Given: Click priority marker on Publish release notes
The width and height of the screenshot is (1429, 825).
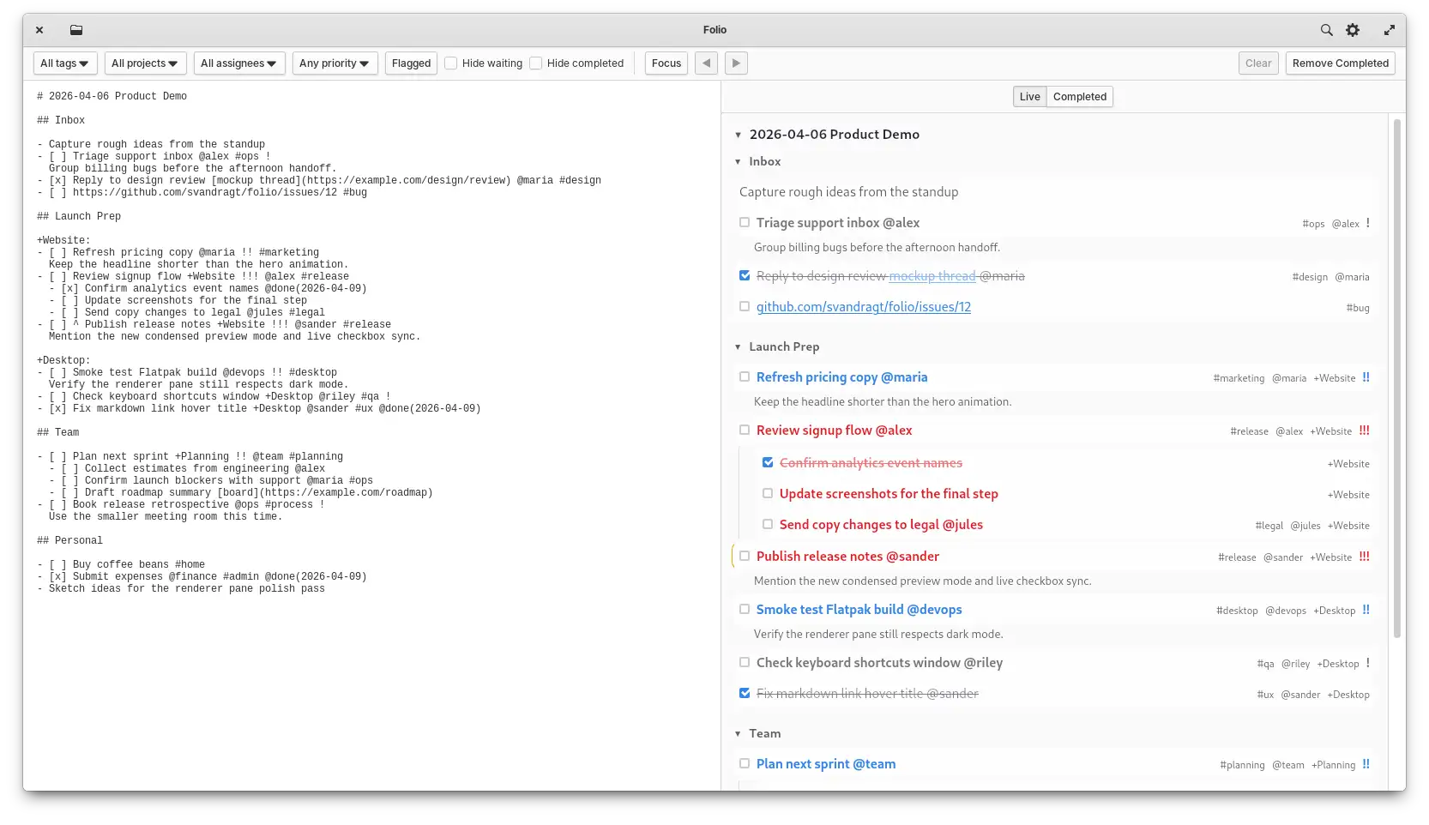Looking at the screenshot, I should [1364, 557].
